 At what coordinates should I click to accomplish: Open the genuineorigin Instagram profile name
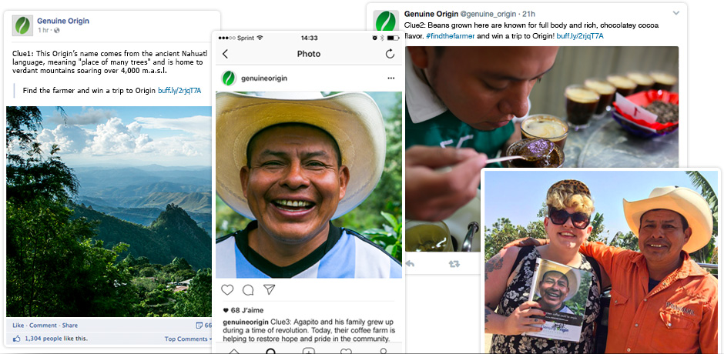point(264,78)
